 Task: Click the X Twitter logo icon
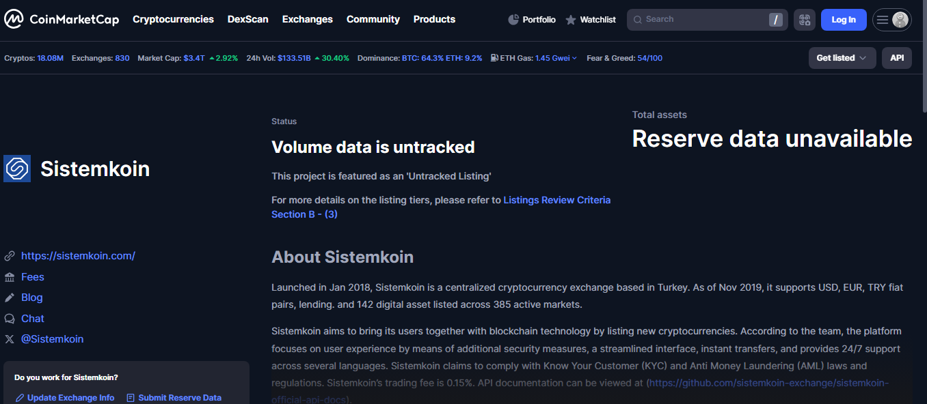[10, 339]
